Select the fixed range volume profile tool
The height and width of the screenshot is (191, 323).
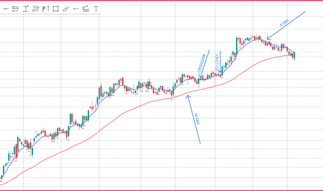tap(46, 9)
